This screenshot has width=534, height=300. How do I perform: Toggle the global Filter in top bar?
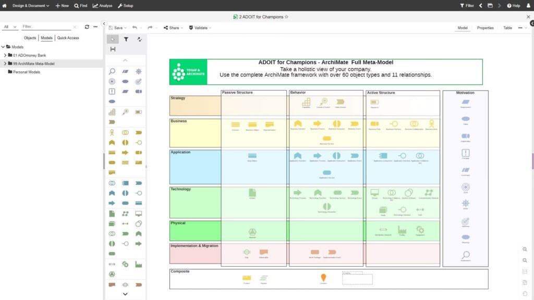pyautogui.click(x=467, y=6)
